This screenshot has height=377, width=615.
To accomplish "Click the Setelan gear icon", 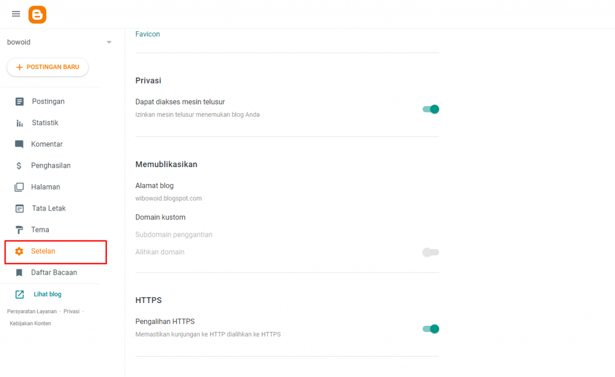I will click(19, 251).
